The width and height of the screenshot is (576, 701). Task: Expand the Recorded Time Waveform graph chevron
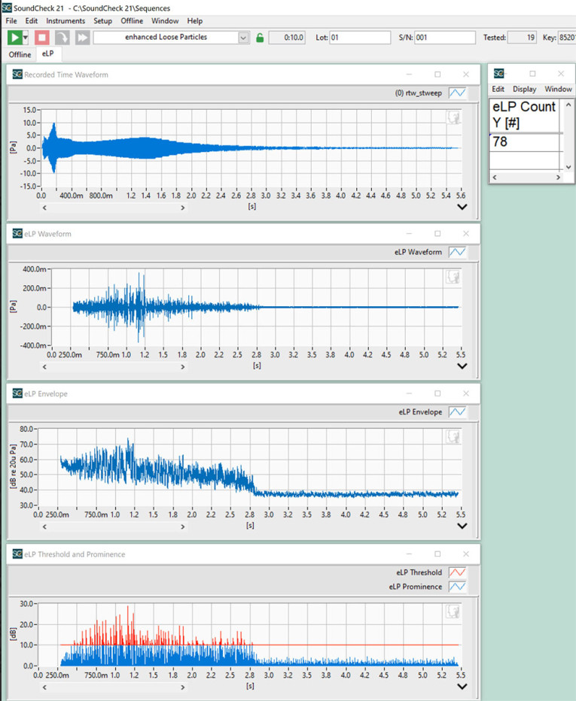[462, 207]
